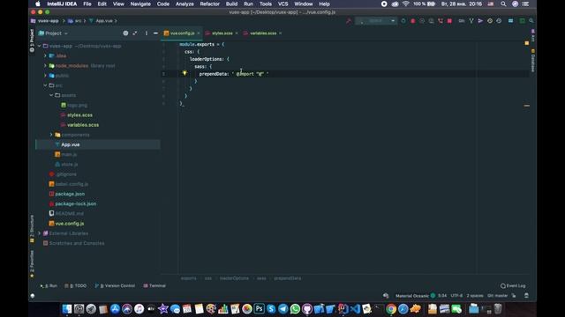Open the Event Log
Viewport: 565px width, 317px height.
click(x=513, y=285)
